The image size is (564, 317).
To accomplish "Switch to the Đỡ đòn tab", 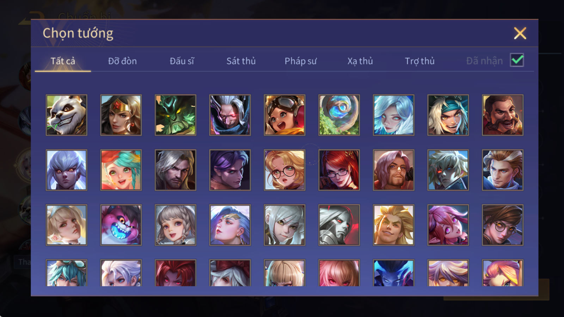I will pyautogui.click(x=122, y=61).
